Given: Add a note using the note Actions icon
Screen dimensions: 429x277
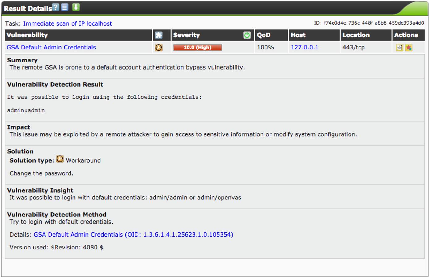Looking at the screenshot, I should pos(400,47).
